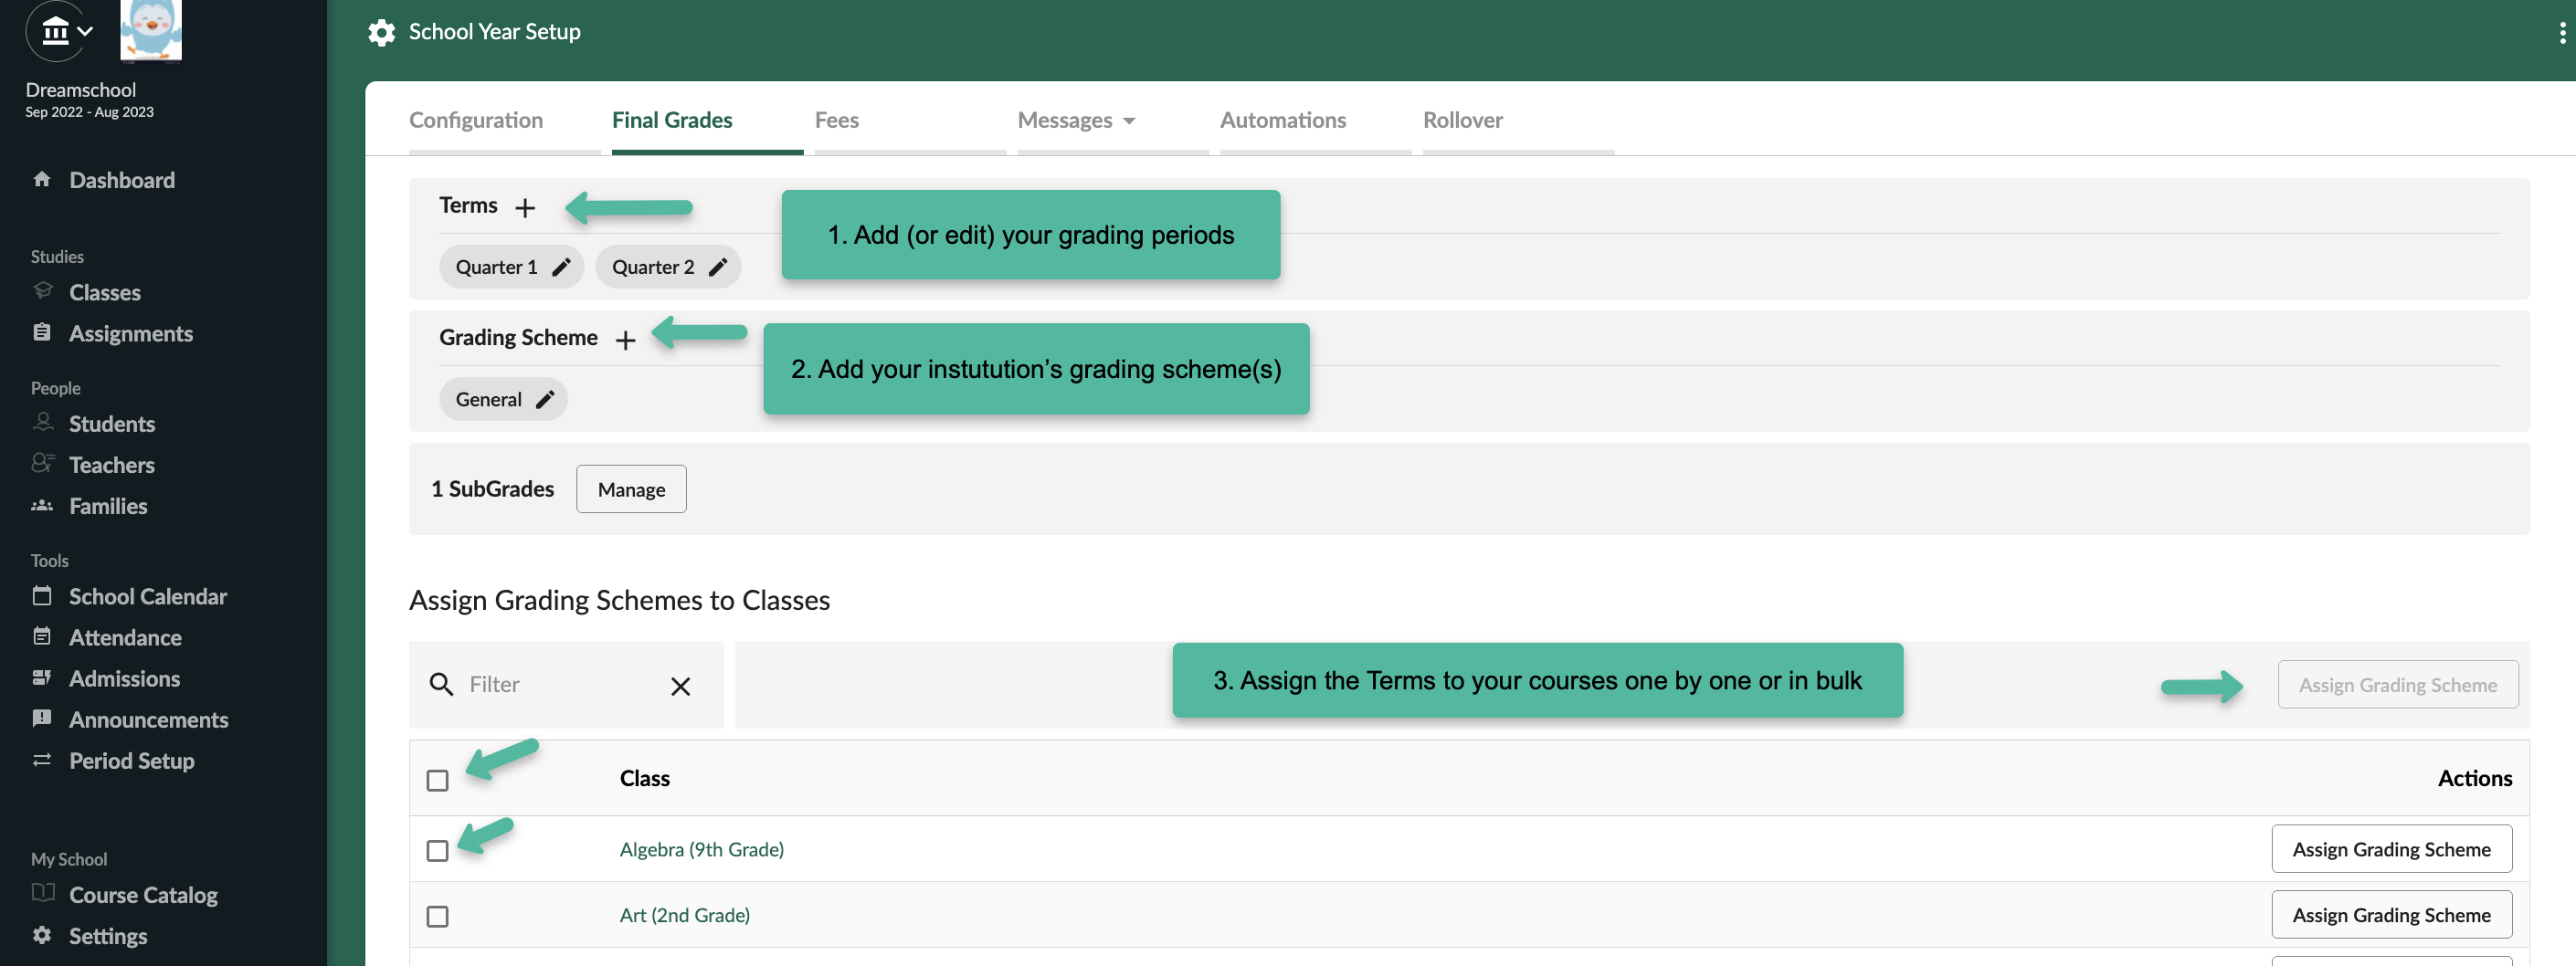Open the Fees tab
The image size is (2576, 966).
pyautogui.click(x=837, y=120)
